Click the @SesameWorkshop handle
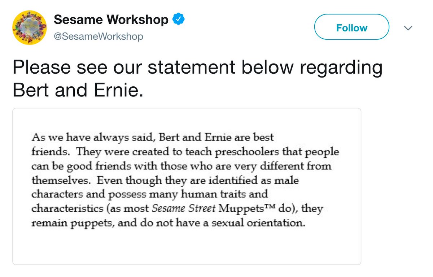Image resolution: width=433 pixels, height=277 pixels. coord(99,36)
